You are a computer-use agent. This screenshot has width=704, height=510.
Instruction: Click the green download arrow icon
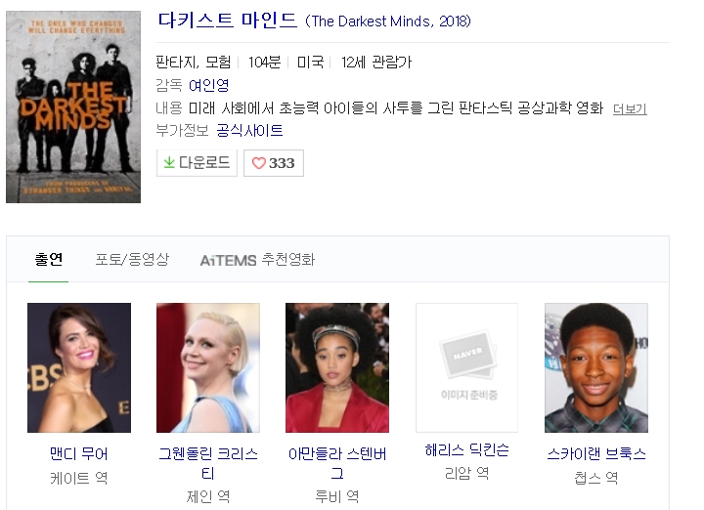point(169,163)
